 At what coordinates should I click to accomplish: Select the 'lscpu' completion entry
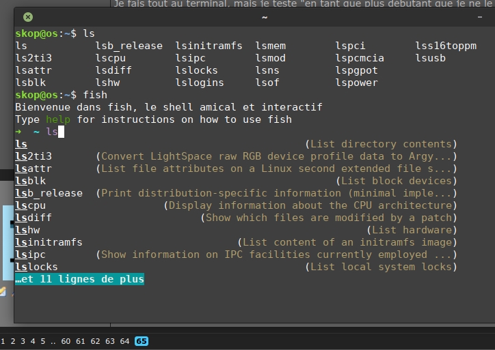pos(30,205)
